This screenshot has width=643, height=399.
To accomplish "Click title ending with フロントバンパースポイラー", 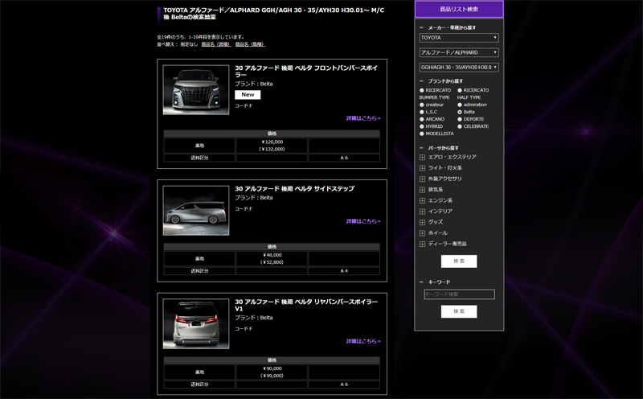I will click(306, 72).
